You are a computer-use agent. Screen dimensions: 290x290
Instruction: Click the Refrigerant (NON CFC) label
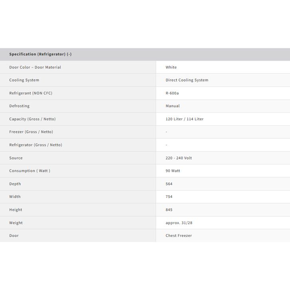[31, 93]
